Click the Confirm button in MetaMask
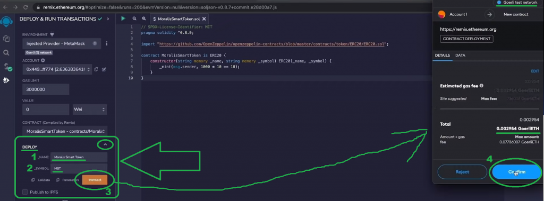The image size is (544, 201). tap(516, 172)
